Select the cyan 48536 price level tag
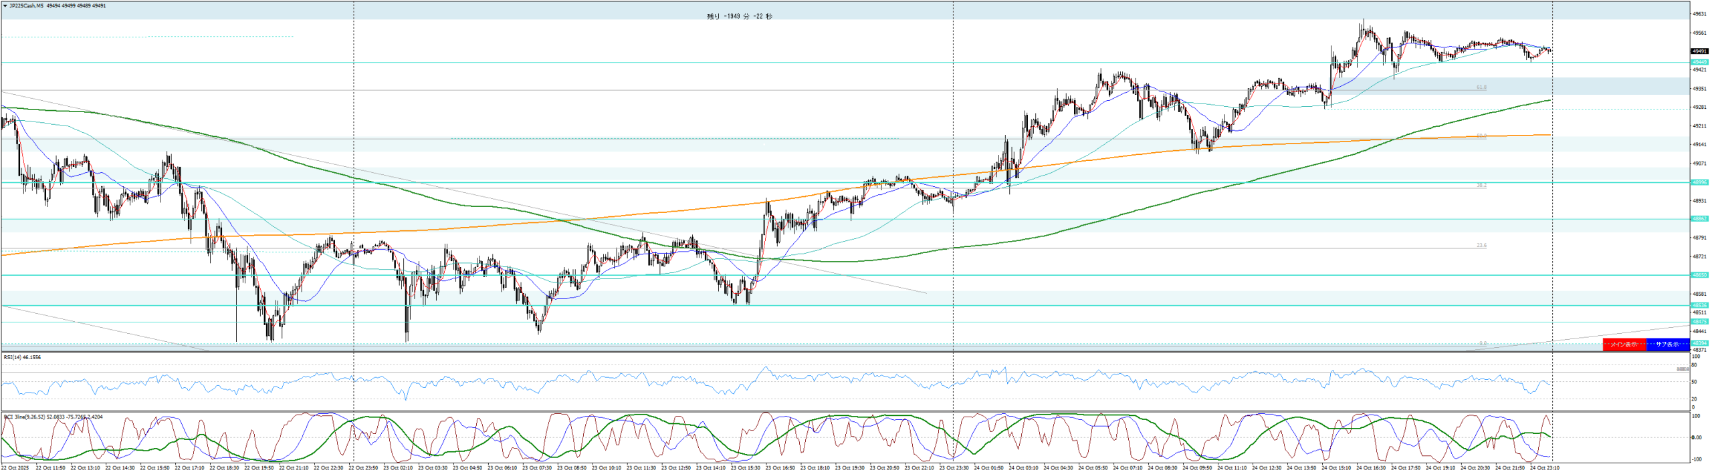This screenshot has width=1712, height=474. click(x=1699, y=305)
